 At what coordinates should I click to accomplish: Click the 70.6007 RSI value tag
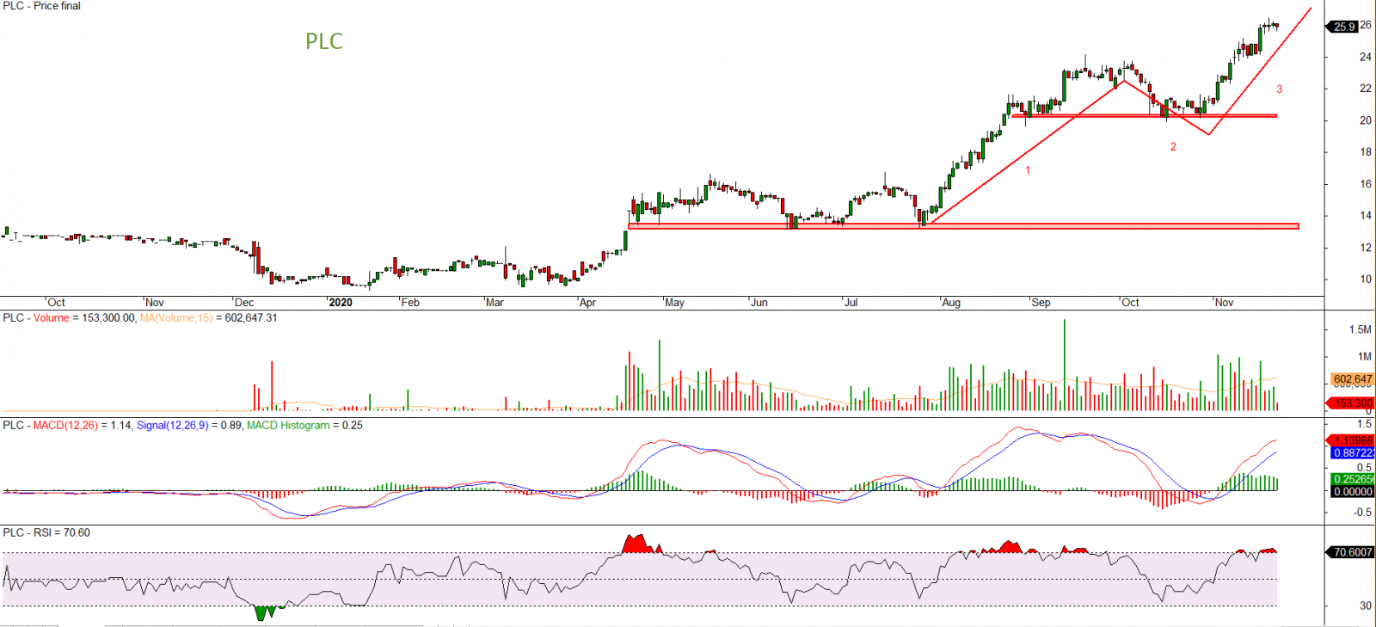[1352, 552]
